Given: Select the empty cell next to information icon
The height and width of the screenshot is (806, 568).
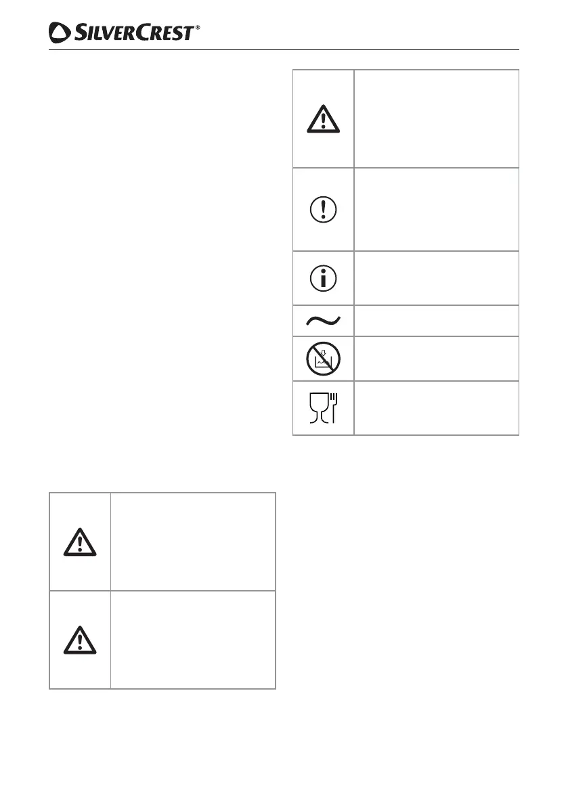Looking at the screenshot, I should tap(436, 278).
